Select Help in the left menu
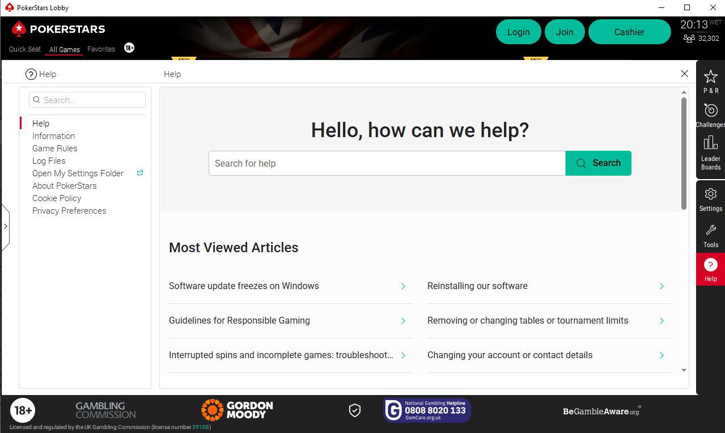The height and width of the screenshot is (433, 725). tap(41, 124)
